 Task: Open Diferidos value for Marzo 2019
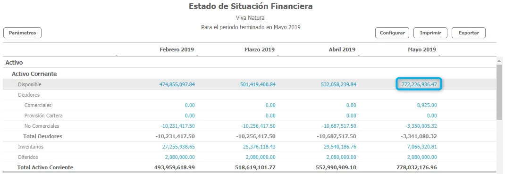pyautogui.click(x=260, y=157)
